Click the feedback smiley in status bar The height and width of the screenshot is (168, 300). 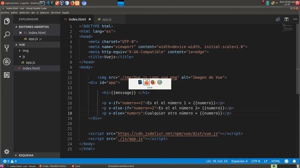coord(286,161)
